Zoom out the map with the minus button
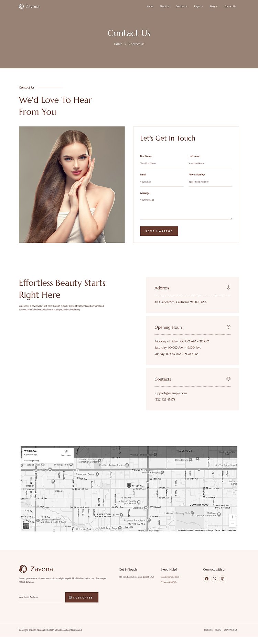258x637 pixels. (x=232, y=524)
